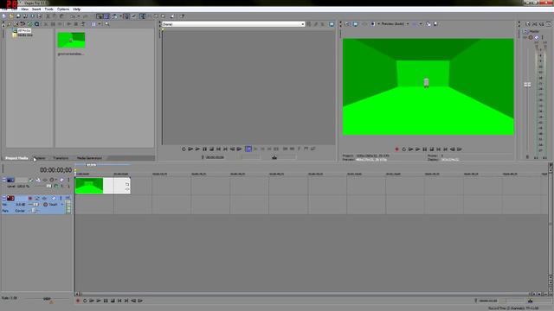This screenshot has width=554, height=311.
Task: Click Import Media in Project Media toolbar
Action: [x=10, y=24]
